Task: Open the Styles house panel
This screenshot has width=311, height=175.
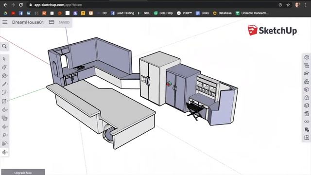Action: tap(307, 97)
